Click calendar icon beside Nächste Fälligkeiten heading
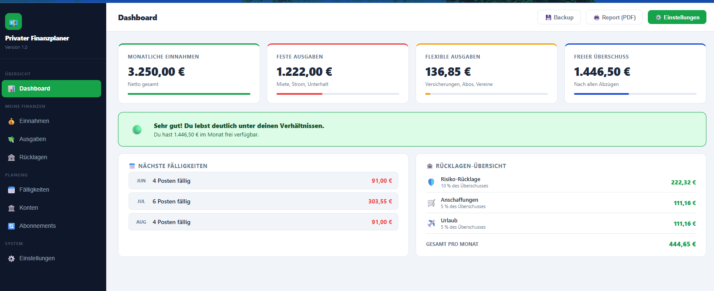This screenshot has height=291, width=714. click(132, 166)
